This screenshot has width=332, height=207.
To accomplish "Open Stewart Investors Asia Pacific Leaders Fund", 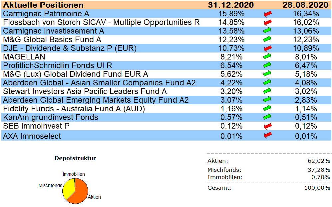I will [x=85, y=91].
